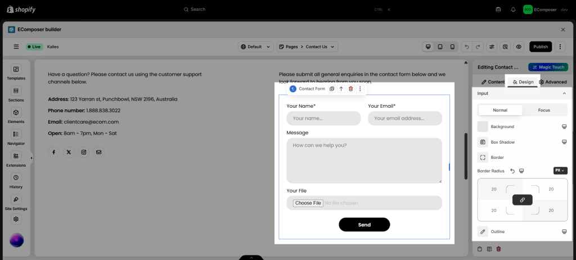Open the Default language dropdown

pos(255,47)
